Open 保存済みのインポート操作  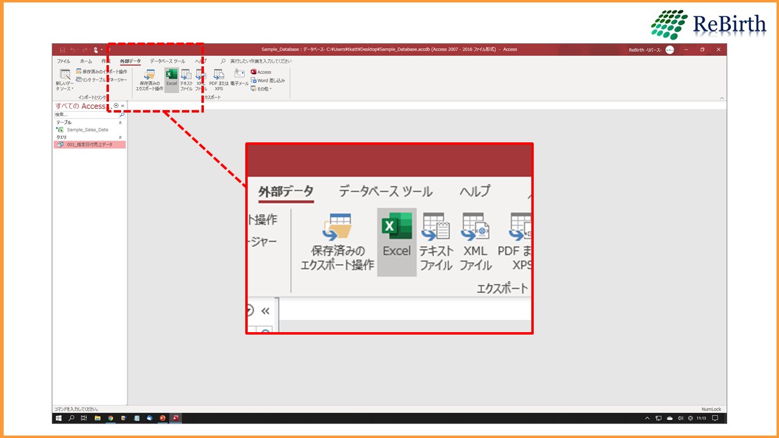coord(102,72)
